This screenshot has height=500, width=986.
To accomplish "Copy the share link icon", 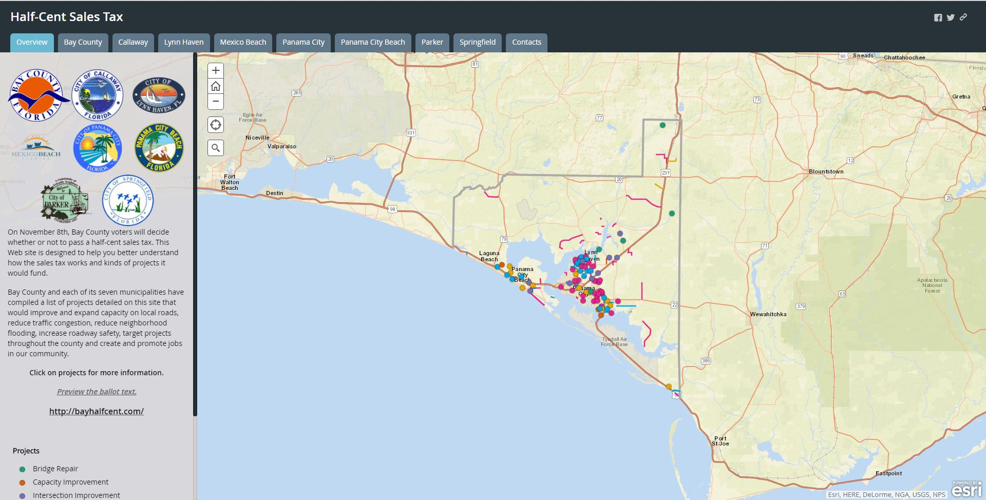I will [963, 17].
